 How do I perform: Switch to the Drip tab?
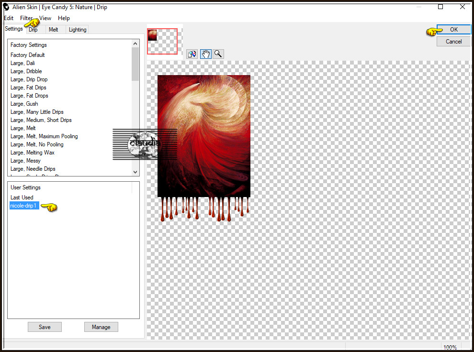[33, 30]
